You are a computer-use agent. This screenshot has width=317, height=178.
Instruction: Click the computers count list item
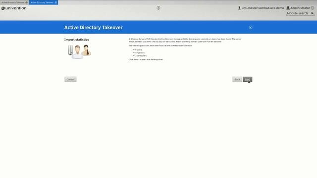[x=141, y=55]
